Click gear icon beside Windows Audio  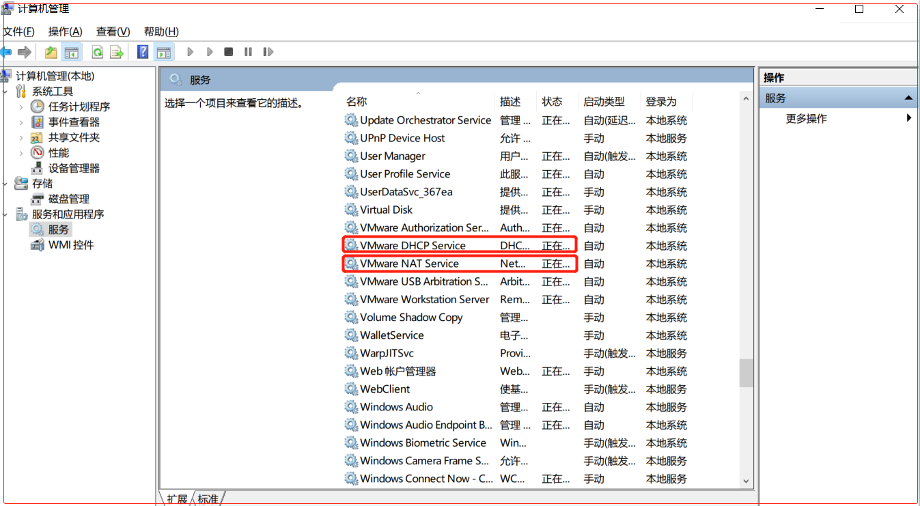click(x=351, y=407)
